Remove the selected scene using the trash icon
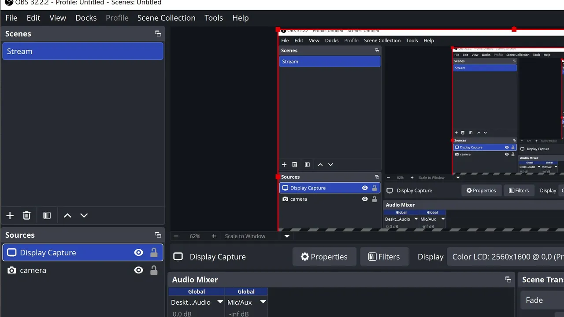 pos(26,215)
